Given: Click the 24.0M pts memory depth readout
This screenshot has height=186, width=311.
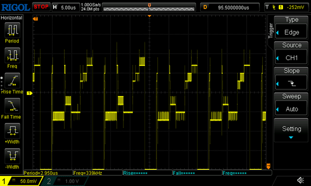Looking at the screenshot, I should click(x=90, y=9).
